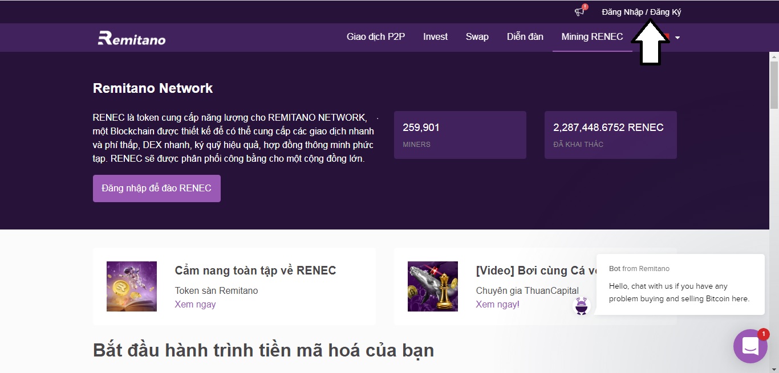This screenshot has width=779, height=373.
Task: Select the Mining RENEC tab
Action: [592, 37]
